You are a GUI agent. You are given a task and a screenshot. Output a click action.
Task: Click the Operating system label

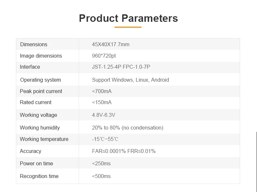point(40,80)
